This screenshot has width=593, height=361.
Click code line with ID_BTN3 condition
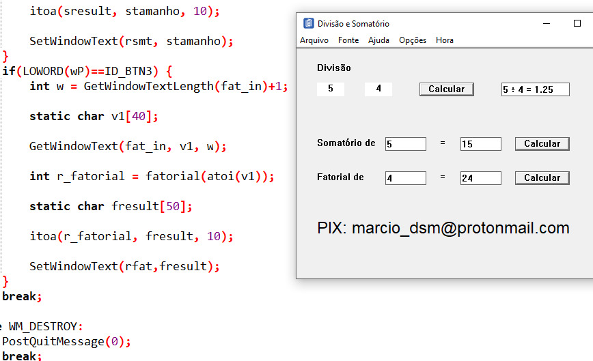[x=87, y=72]
